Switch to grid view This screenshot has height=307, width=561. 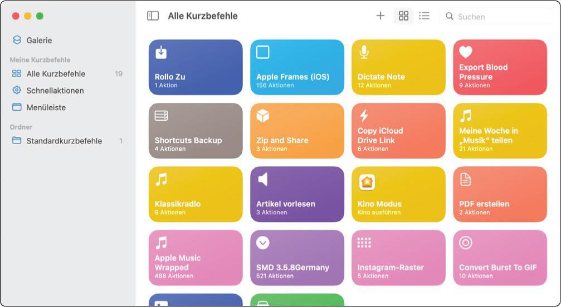pyautogui.click(x=403, y=16)
